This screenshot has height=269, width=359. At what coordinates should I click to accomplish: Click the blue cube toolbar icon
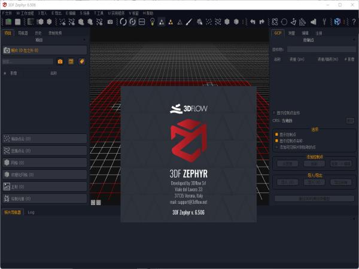(x=337, y=22)
